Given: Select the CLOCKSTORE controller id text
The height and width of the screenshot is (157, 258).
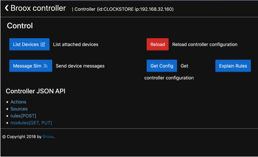Looking at the screenshot, I should click(118, 9).
